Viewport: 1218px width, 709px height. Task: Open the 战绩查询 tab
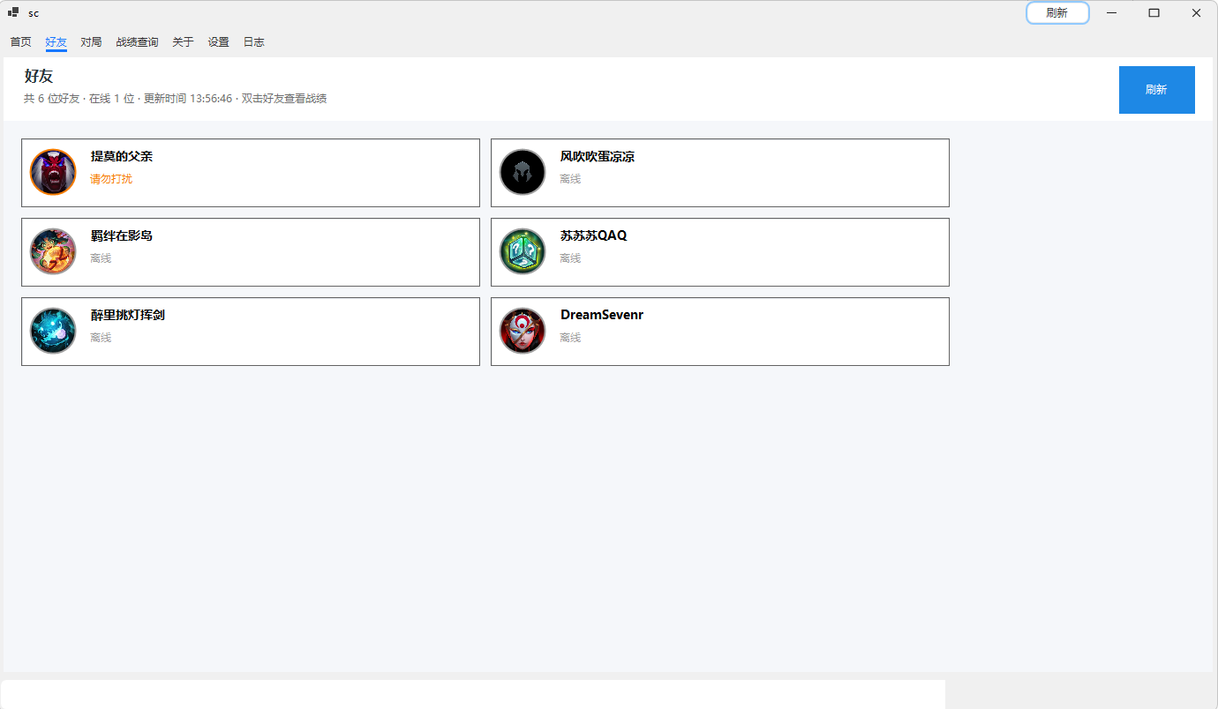[x=137, y=41]
